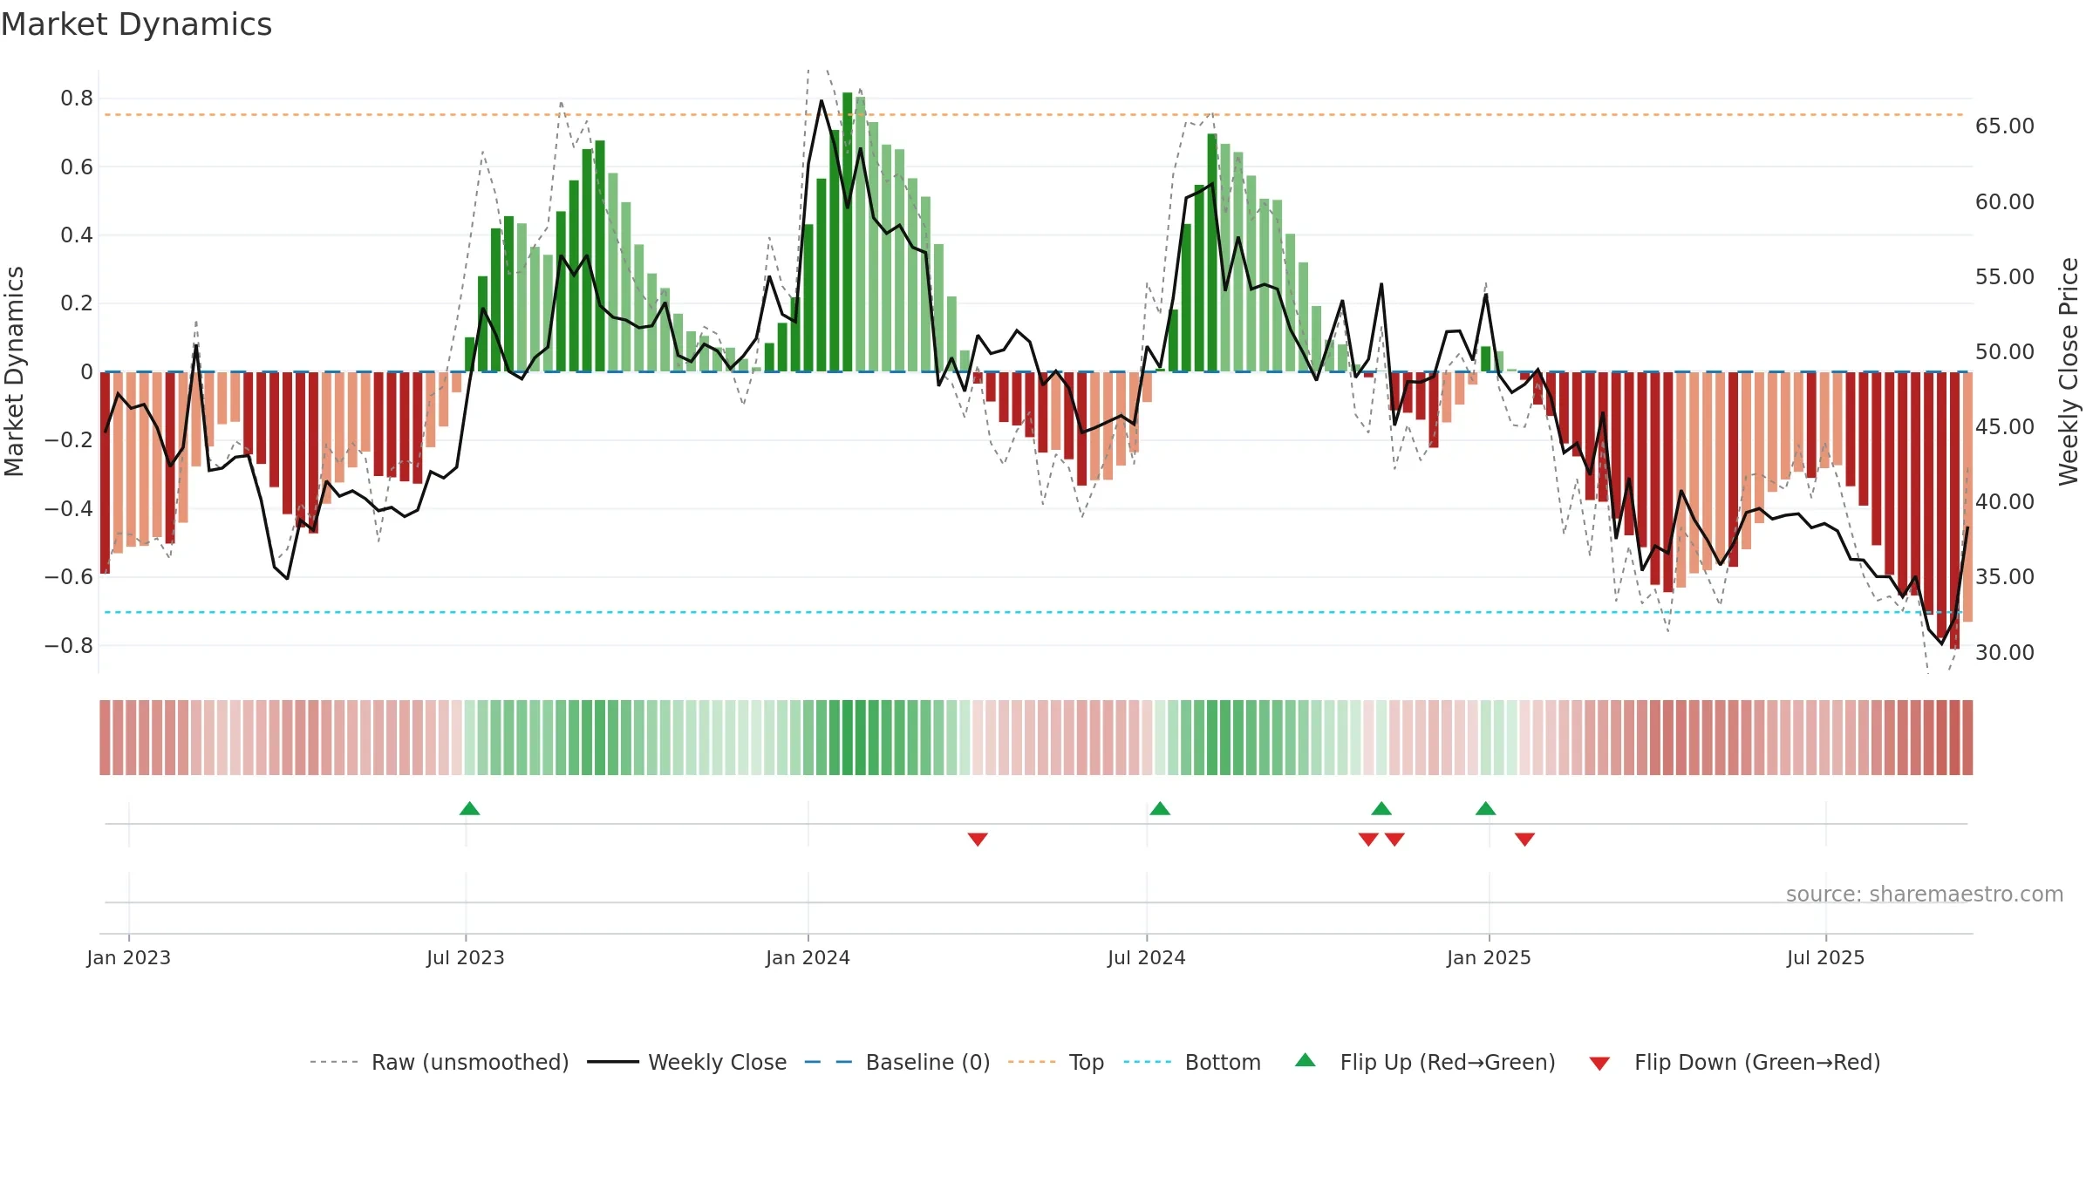Toggle the Weekly Close legend entry
The width and height of the screenshot is (2093, 1177).
tap(687, 1062)
